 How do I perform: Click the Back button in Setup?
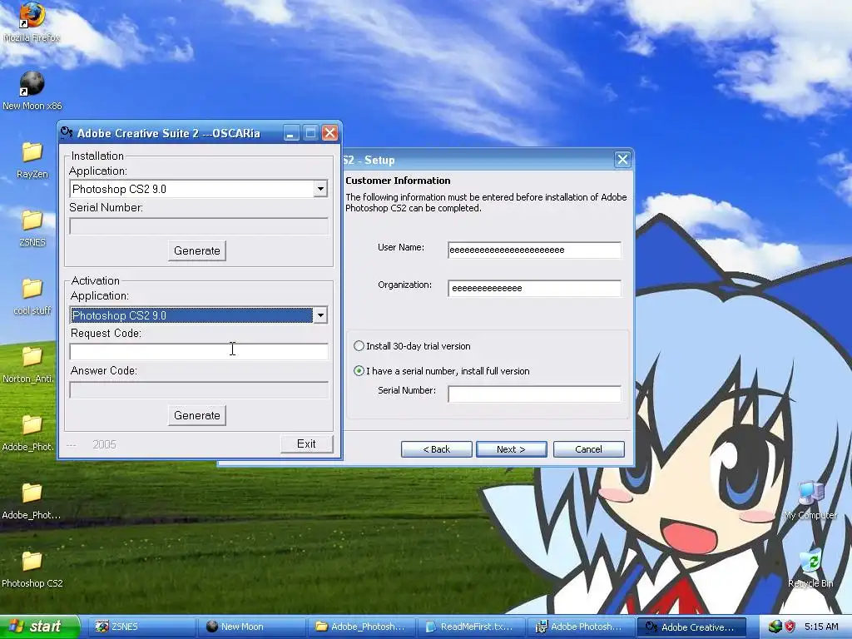(x=436, y=449)
